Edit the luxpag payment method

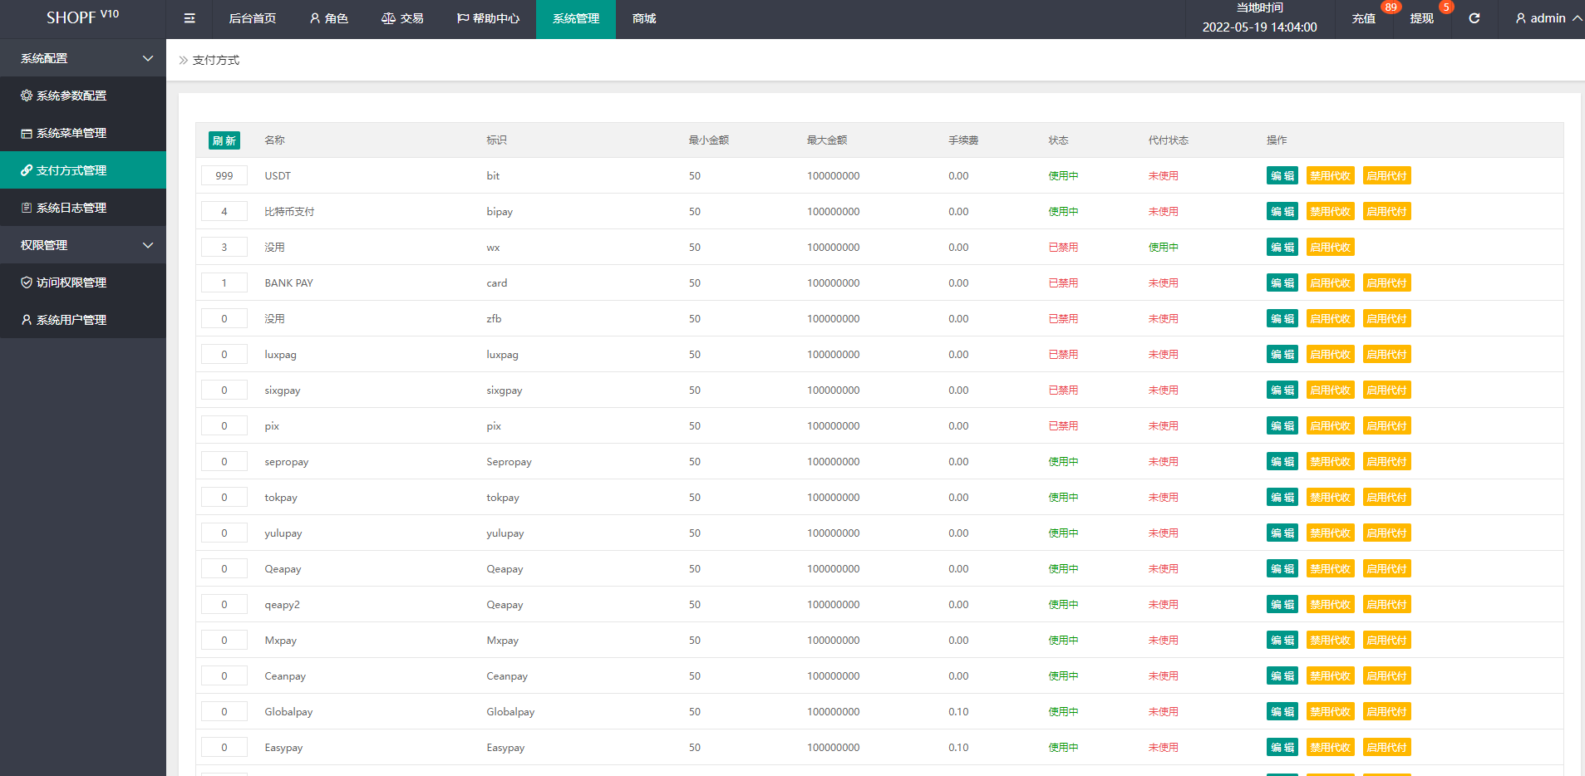pyautogui.click(x=1282, y=355)
